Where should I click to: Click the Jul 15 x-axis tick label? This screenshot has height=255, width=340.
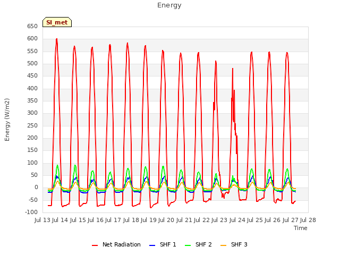[x=78, y=220]
